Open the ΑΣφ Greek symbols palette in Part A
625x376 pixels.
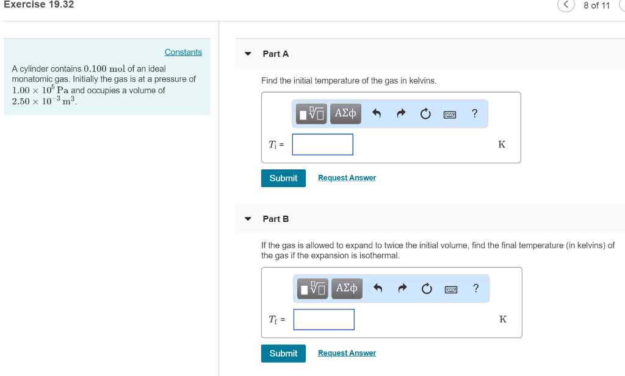coord(345,113)
